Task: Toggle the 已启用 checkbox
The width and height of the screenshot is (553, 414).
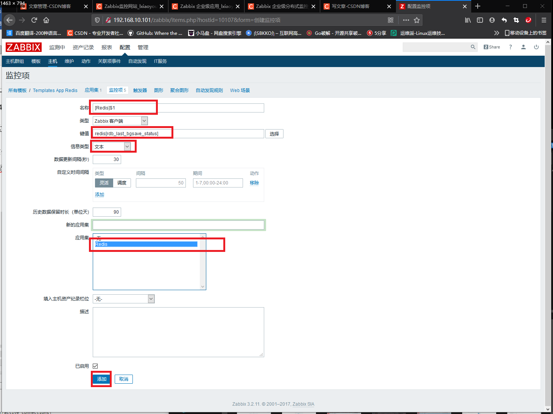Action: tap(95, 366)
